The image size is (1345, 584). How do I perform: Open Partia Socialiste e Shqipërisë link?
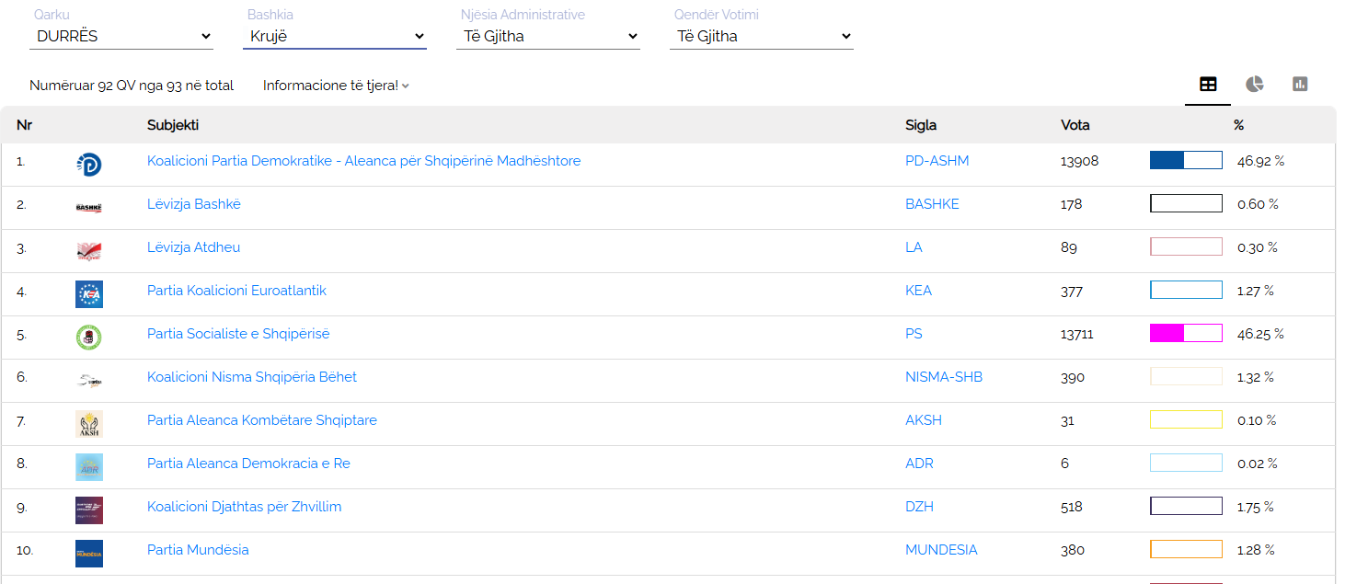(x=238, y=334)
